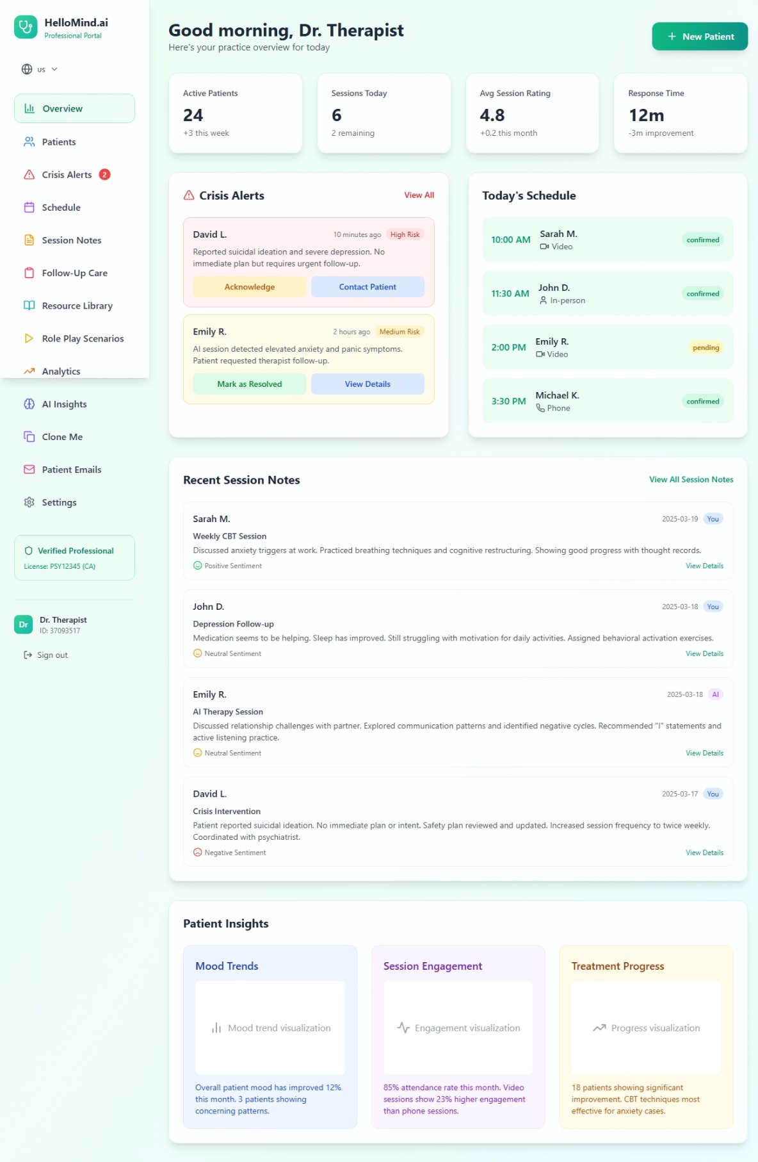The height and width of the screenshot is (1162, 758).
Task: Click the HelloMind.ai stethoscope logo
Action: click(x=26, y=27)
